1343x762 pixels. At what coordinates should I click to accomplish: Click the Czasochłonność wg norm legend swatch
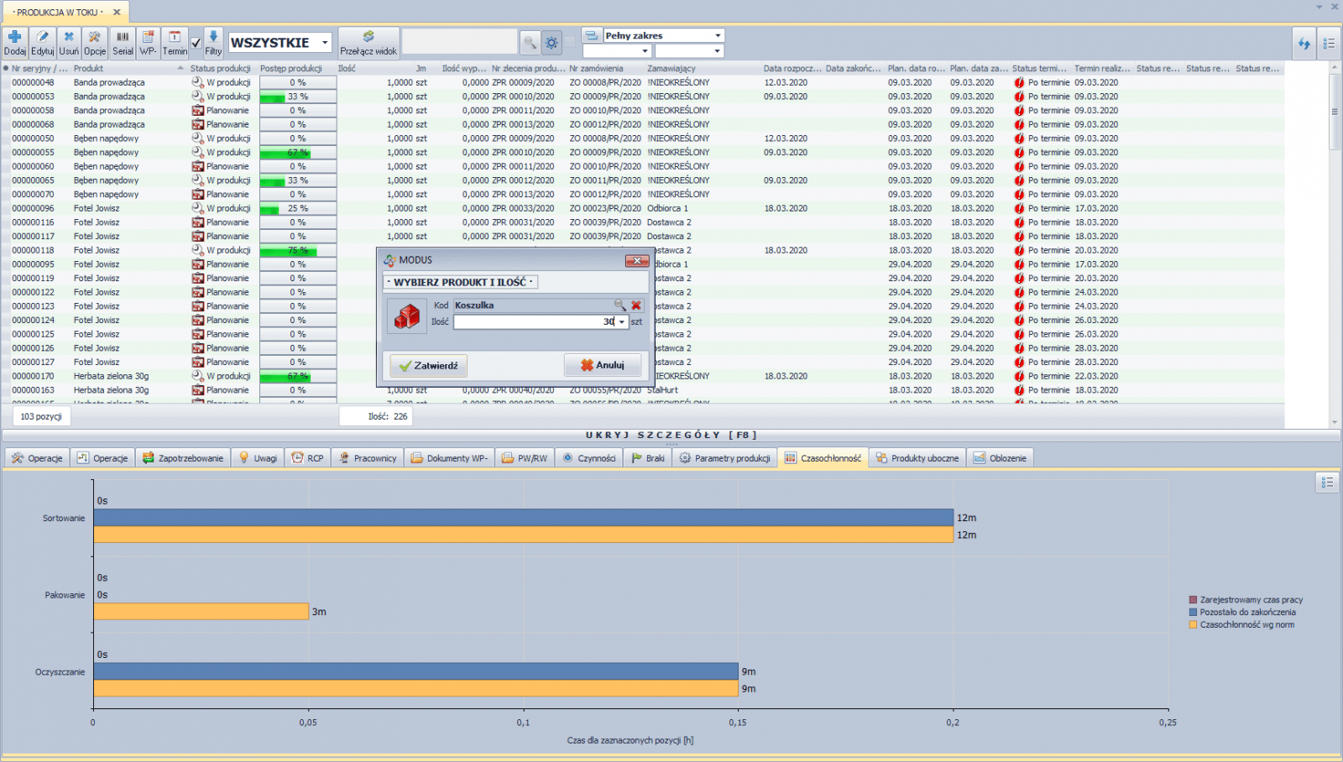click(x=1193, y=625)
